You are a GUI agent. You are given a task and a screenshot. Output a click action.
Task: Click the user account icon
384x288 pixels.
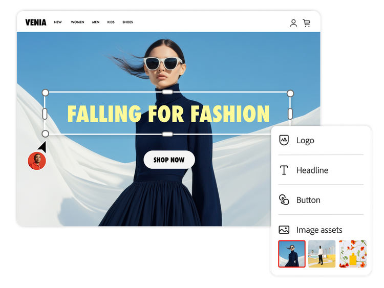click(x=293, y=23)
